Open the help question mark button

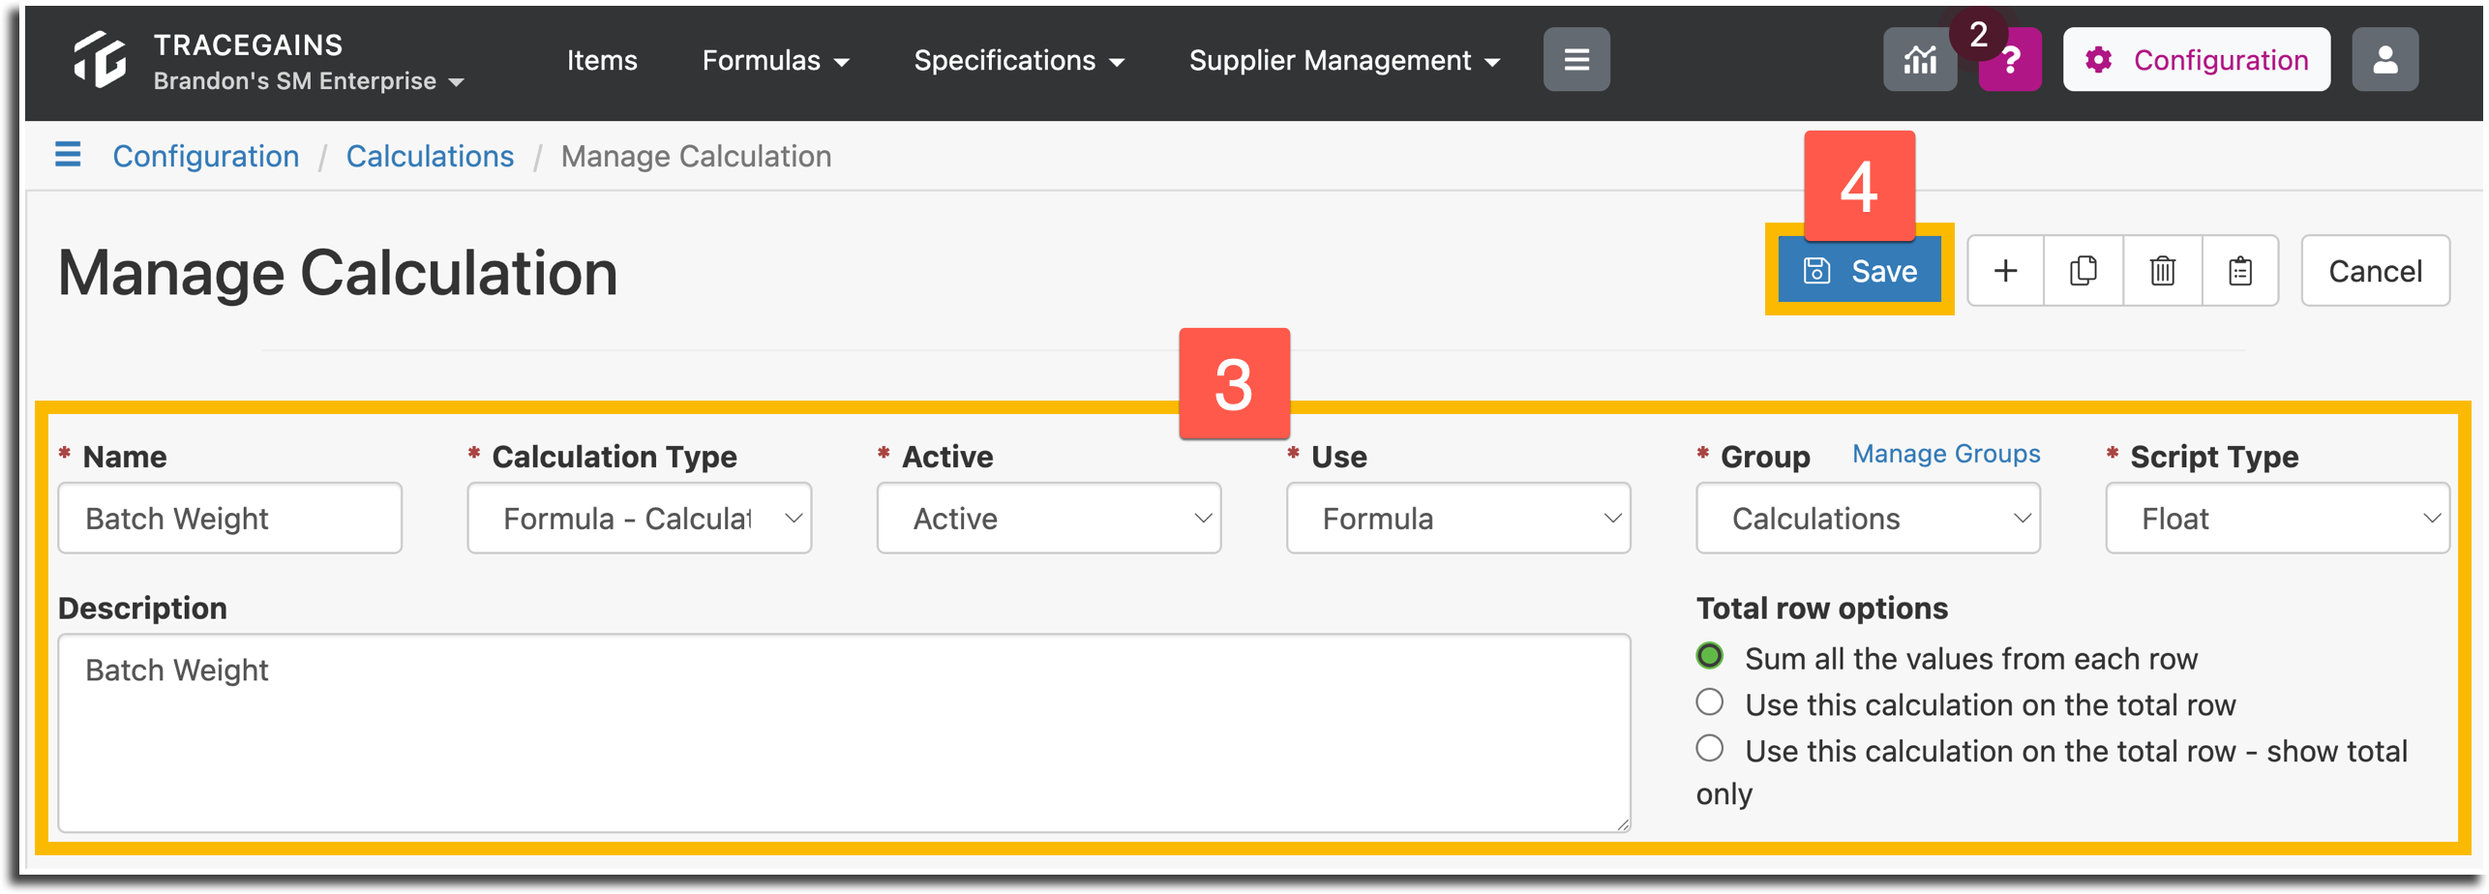(x=2010, y=60)
